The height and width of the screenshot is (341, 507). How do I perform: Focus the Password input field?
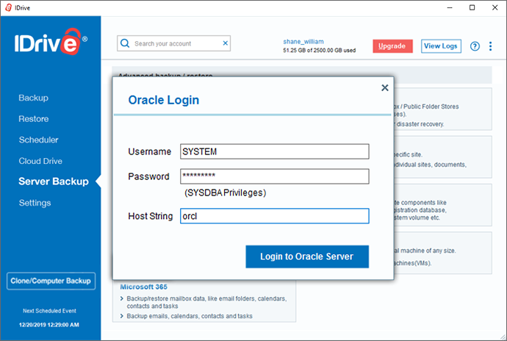point(275,176)
